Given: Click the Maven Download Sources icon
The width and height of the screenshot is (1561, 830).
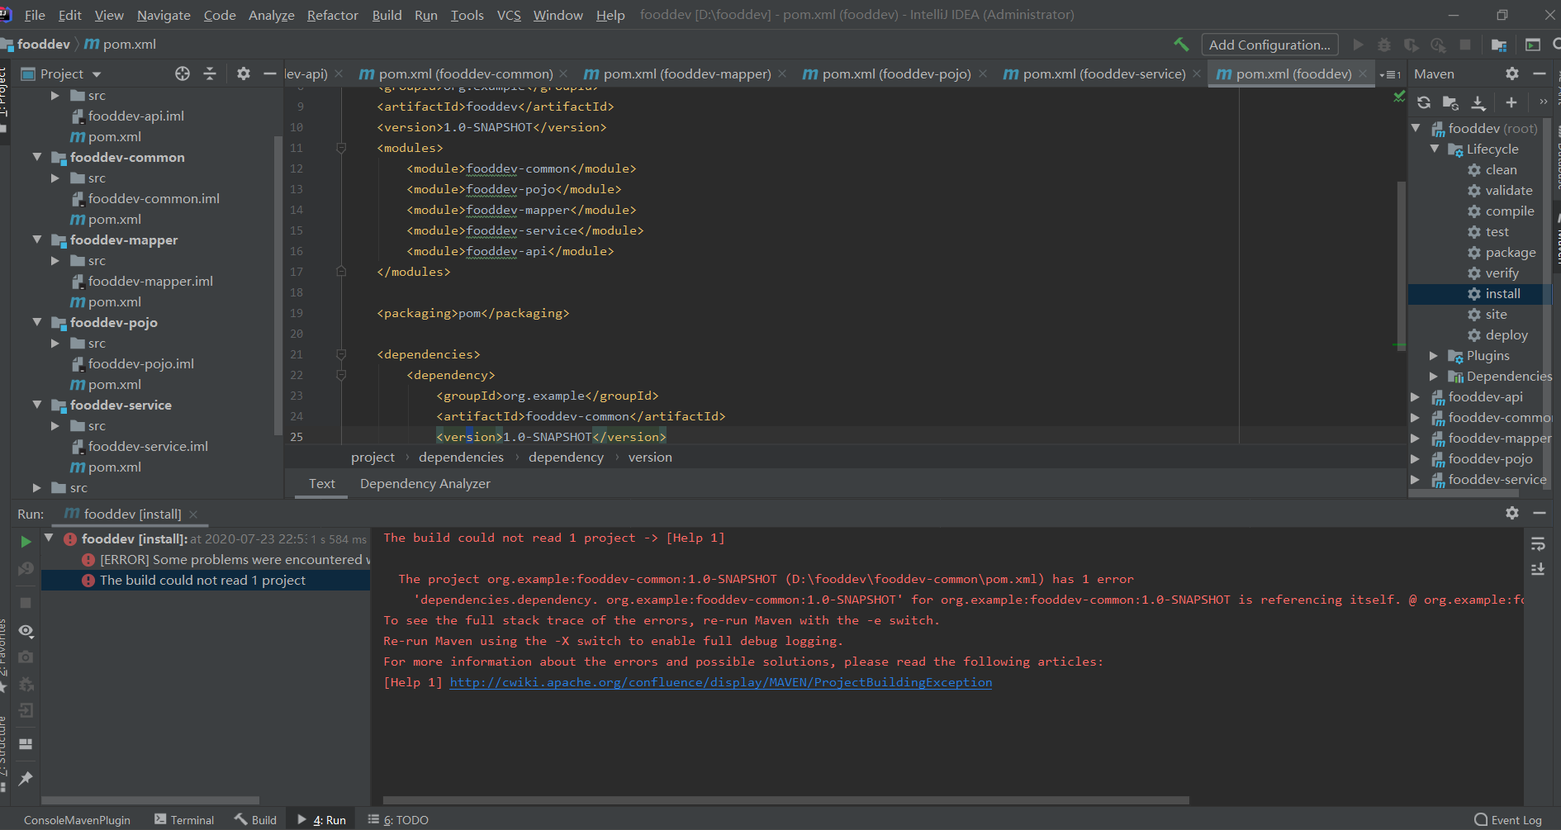Looking at the screenshot, I should 1478,102.
